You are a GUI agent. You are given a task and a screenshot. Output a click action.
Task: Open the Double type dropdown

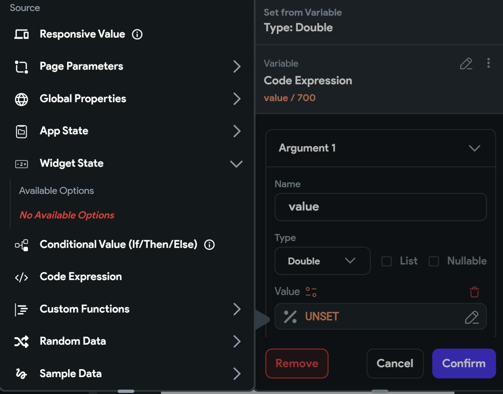(323, 261)
